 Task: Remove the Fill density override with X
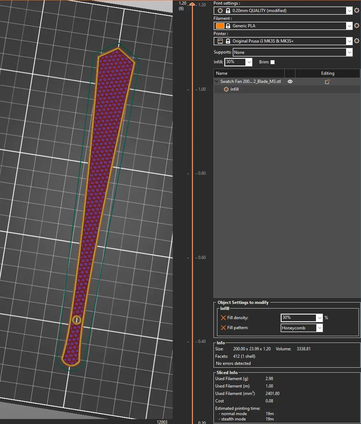[223, 318]
